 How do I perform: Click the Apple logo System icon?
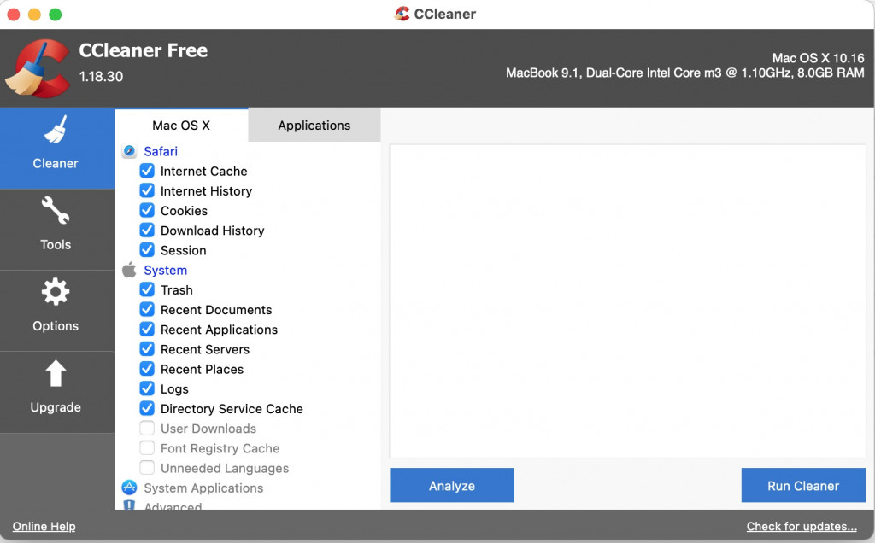click(x=130, y=270)
